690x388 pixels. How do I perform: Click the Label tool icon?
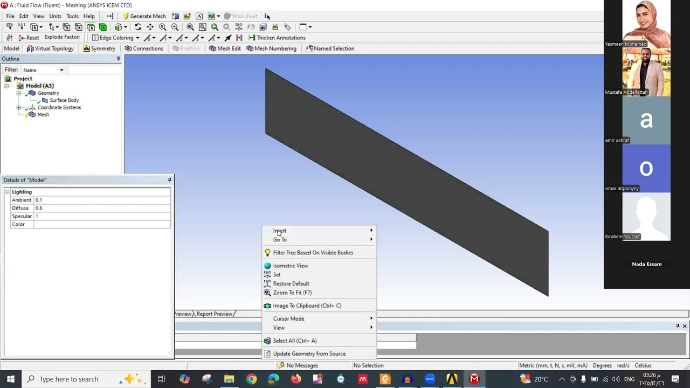click(x=10, y=27)
